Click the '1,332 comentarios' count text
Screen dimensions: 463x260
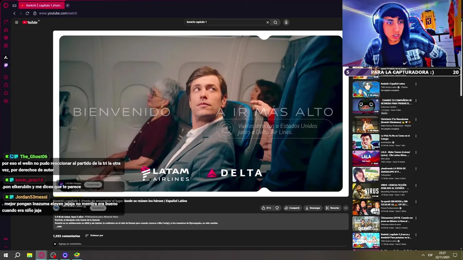point(67,236)
